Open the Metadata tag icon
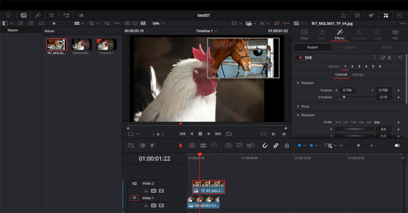Image resolution: width=408 pixels, height=213 pixels. click(x=371, y=15)
